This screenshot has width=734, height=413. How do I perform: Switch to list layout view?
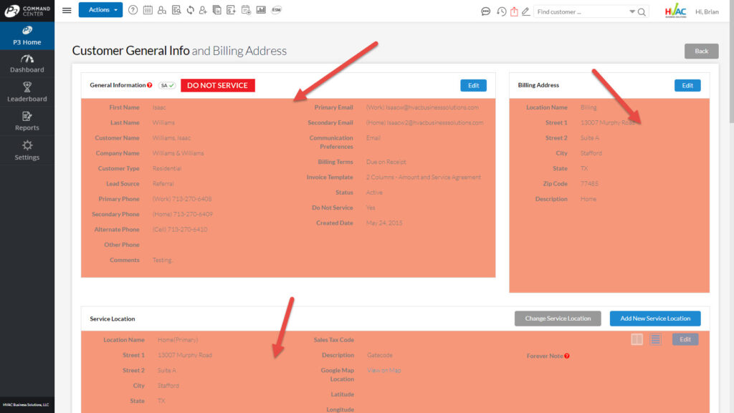[655, 339]
